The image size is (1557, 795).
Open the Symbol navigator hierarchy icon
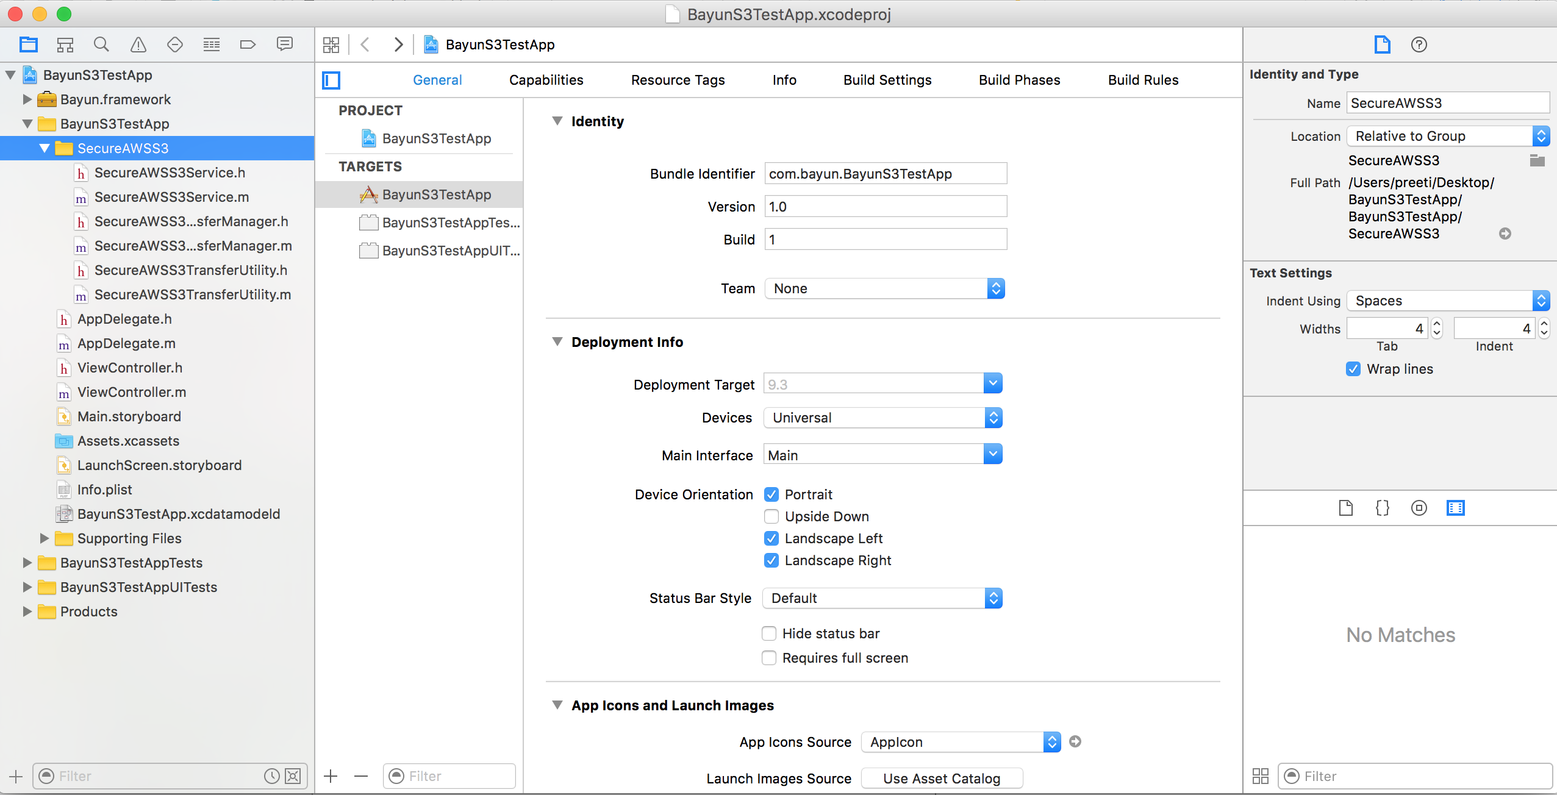(x=65, y=45)
